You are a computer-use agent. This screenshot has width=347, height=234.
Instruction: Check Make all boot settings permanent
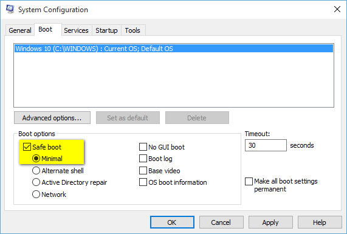tap(249, 181)
